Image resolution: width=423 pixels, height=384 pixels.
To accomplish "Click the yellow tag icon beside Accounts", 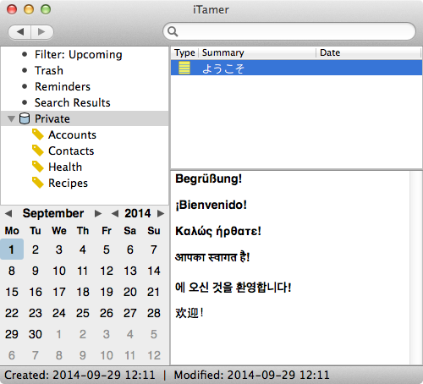I will pos(38,134).
